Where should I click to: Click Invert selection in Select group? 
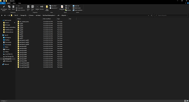(x=78, y=10)
